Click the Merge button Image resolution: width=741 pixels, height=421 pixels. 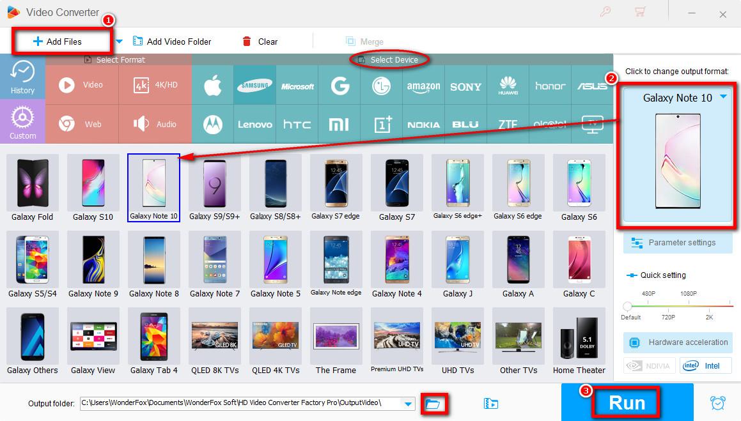(364, 42)
